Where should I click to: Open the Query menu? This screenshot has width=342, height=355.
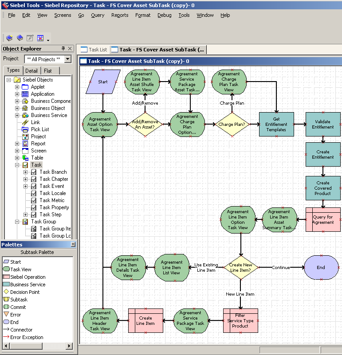pyautogui.click(x=98, y=15)
